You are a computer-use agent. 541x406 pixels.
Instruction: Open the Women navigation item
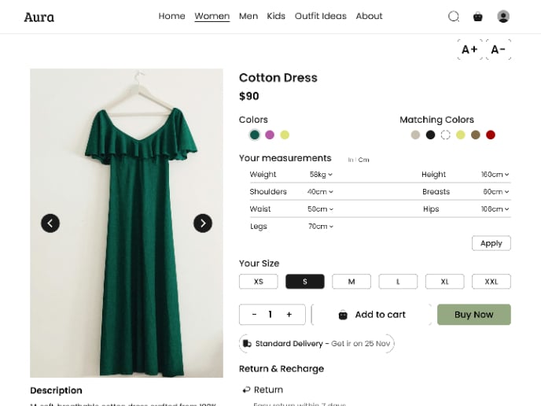[212, 16]
